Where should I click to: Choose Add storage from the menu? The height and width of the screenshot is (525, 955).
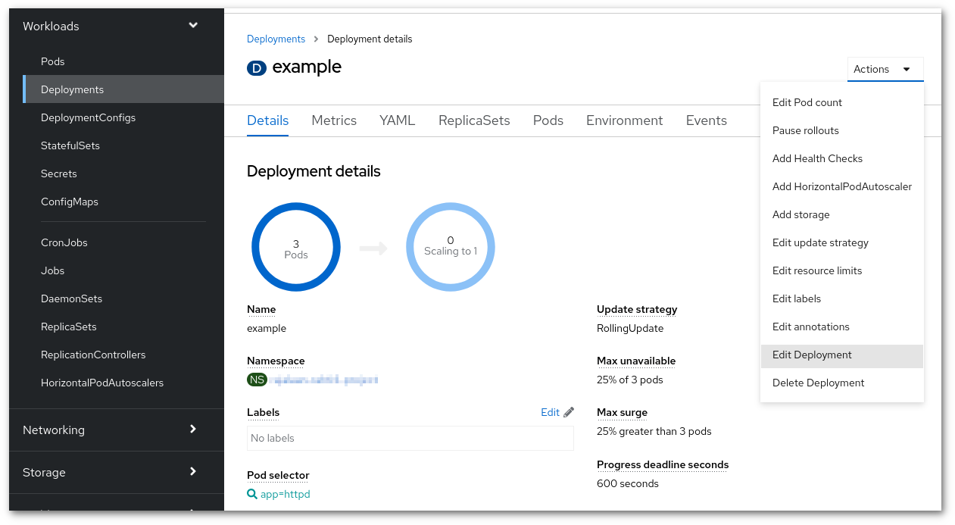(x=842, y=214)
